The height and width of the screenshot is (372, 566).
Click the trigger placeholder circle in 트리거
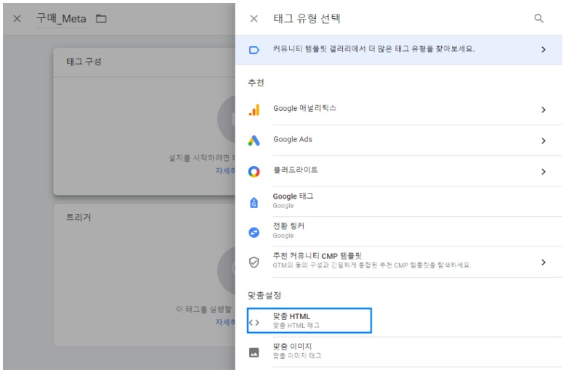click(x=227, y=270)
